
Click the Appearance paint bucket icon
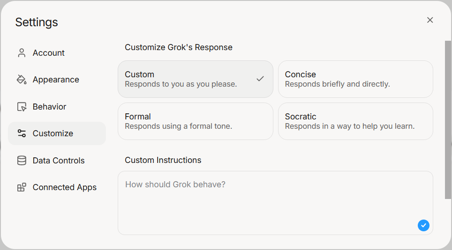[x=22, y=80]
